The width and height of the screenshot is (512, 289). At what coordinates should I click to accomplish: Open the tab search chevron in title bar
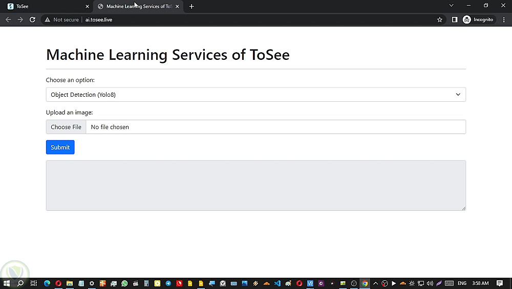click(451, 6)
